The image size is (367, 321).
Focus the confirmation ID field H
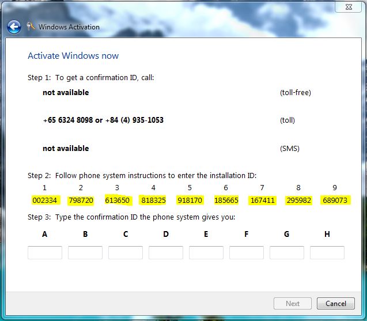pyautogui.click(x=327, y=252)
